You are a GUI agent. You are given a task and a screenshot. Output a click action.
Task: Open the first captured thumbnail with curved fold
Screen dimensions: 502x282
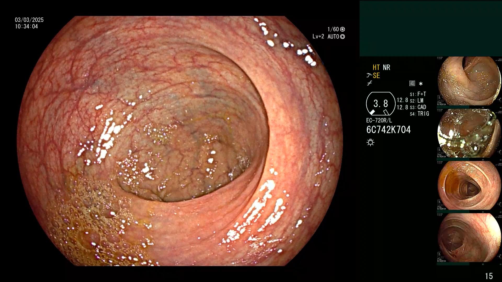(x=469, y=81)
